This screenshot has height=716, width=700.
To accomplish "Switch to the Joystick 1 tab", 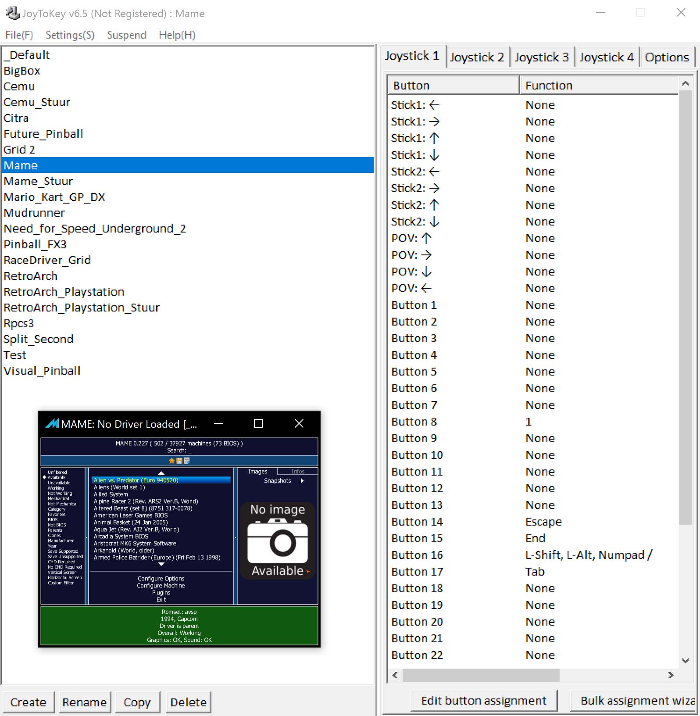I will (x=412, y=56).
